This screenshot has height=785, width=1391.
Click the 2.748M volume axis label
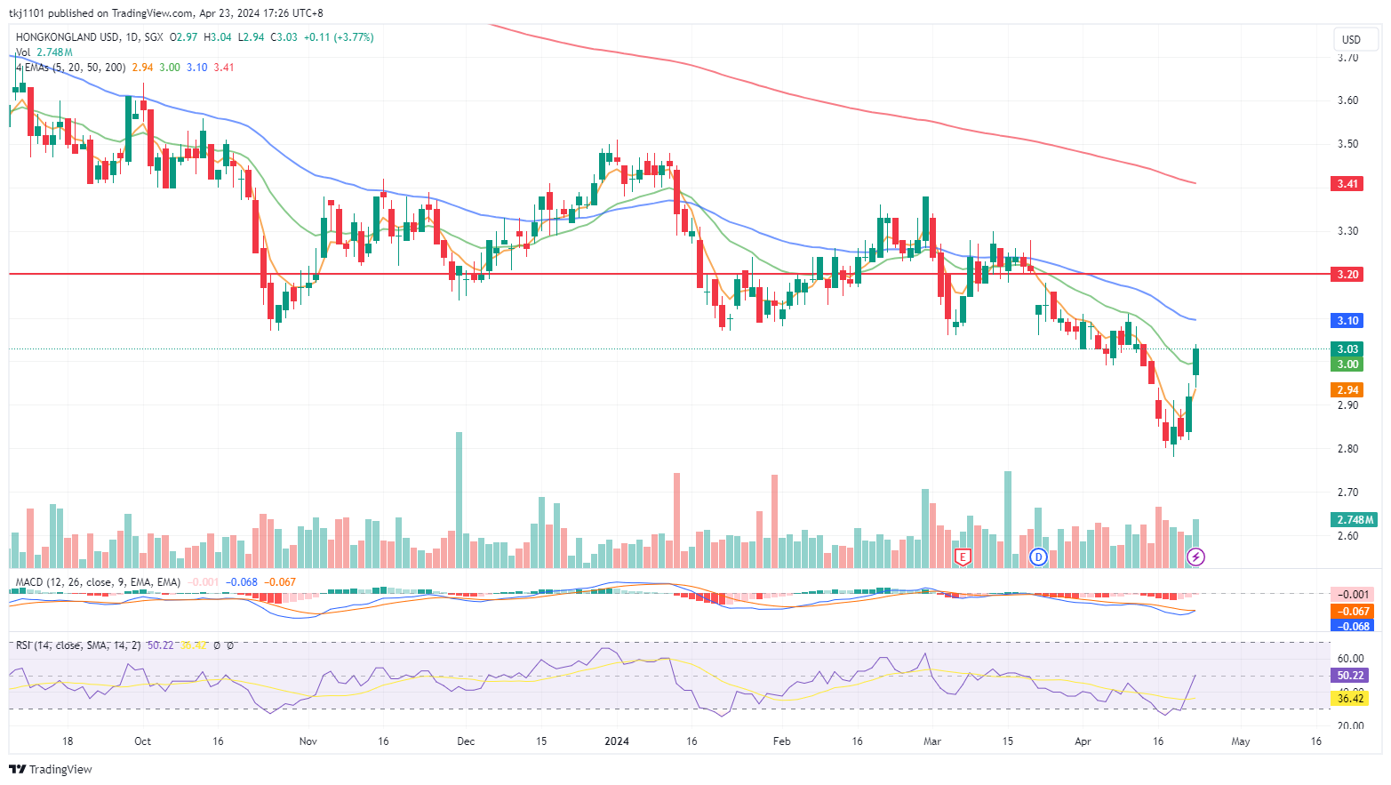[x=1355, y=520]
